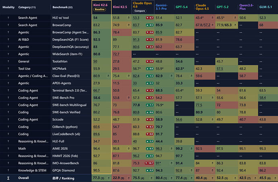The width and height of the screenshot is (278, 182).
Task: Click the '总评 / Ranking' label in Overall row
Action: pyautogui.click(x=63, y=178)
